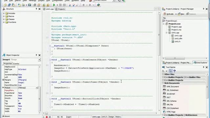Open the Design tab at editor bottom
This screenshot has width=210, height=118.
coord(111,117)
